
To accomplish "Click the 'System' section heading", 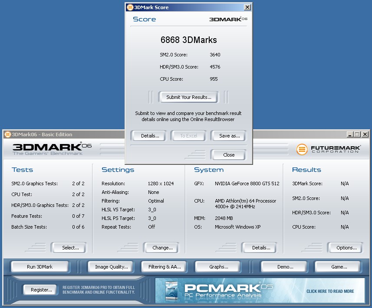I will coord(209,170).
